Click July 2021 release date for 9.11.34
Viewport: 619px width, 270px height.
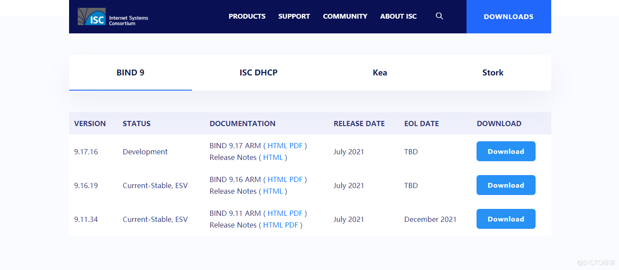349,219
